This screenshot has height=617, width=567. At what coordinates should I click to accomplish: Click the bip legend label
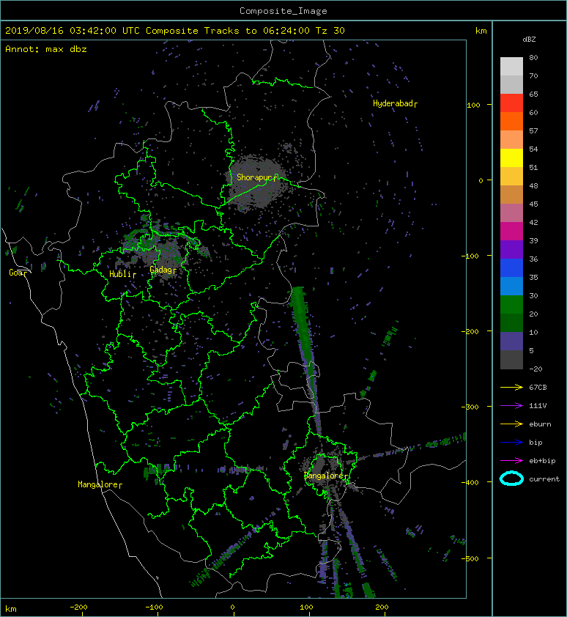point(535,443)
